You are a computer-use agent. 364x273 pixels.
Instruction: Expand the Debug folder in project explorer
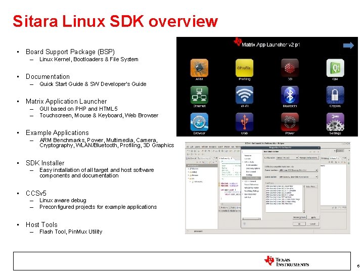[x=188, y=172]
